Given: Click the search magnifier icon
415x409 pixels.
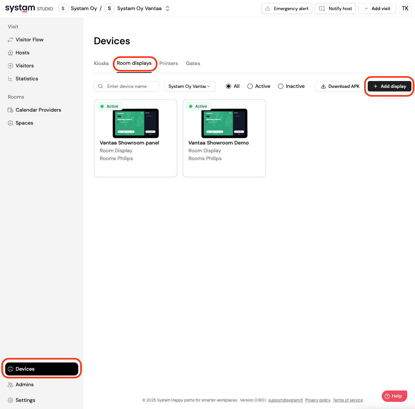Looking at the screenshot, I should tap(100, 86).
